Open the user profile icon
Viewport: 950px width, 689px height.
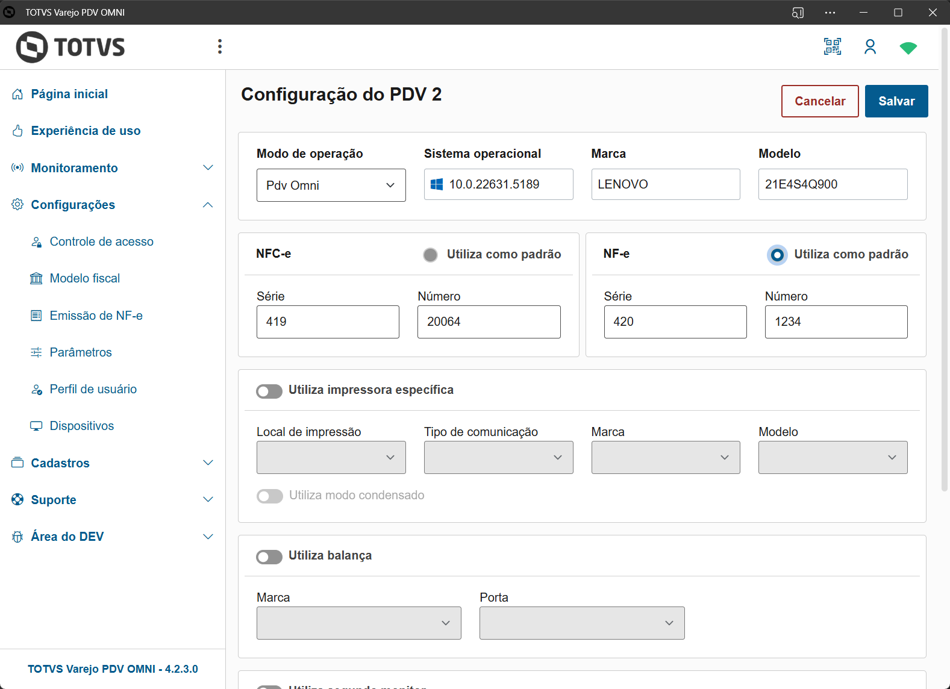870,47
